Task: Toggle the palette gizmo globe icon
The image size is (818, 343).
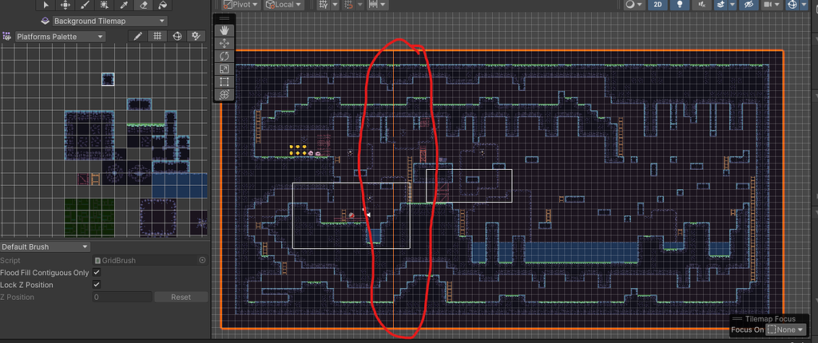Action: tap(177, 37)
